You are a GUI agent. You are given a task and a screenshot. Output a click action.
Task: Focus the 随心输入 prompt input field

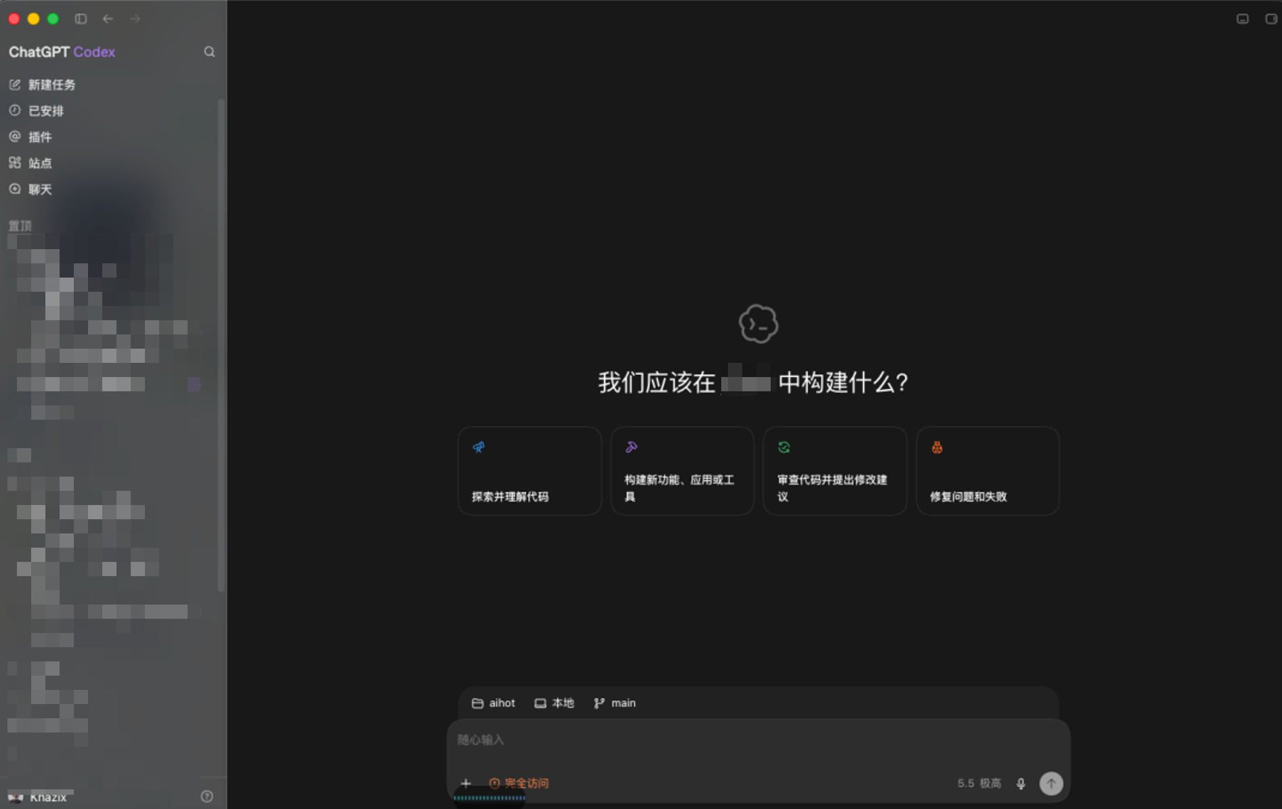758,741
